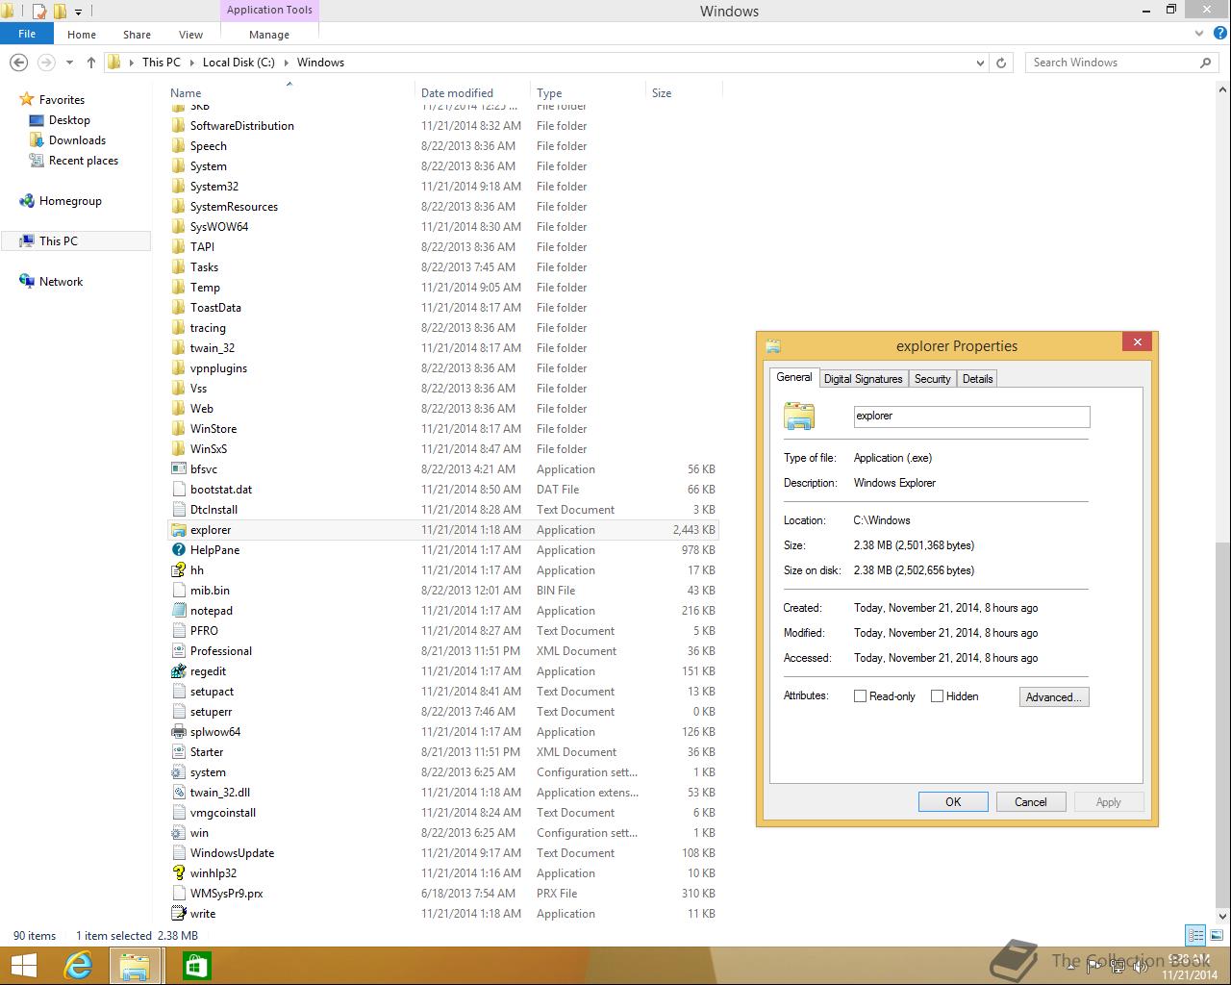This screenshot has height=985, width=1231.
Task: Select This PC in navigation pane
Action: [76, 241]
